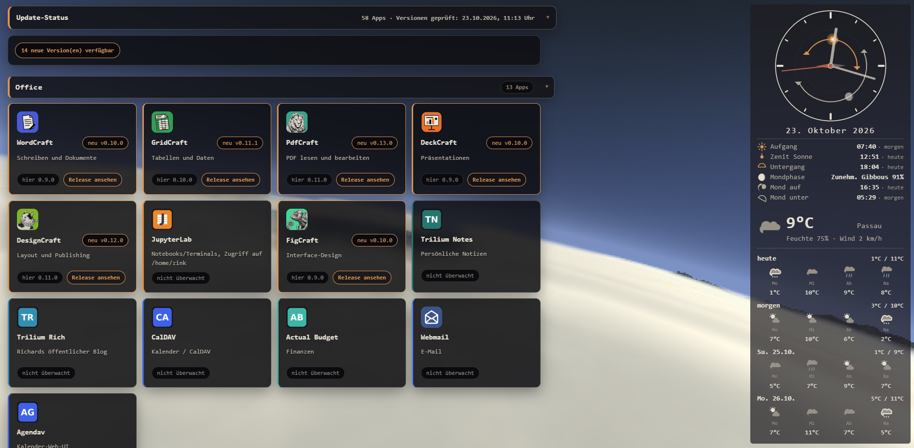This screenshot has height=448, width=914.
Task: Click DesignCraft neu v0.12.0 badge
Action: [105, 240]
